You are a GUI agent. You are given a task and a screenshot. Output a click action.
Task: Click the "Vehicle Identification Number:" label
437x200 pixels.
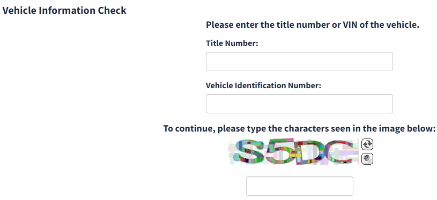pos(263,85)
